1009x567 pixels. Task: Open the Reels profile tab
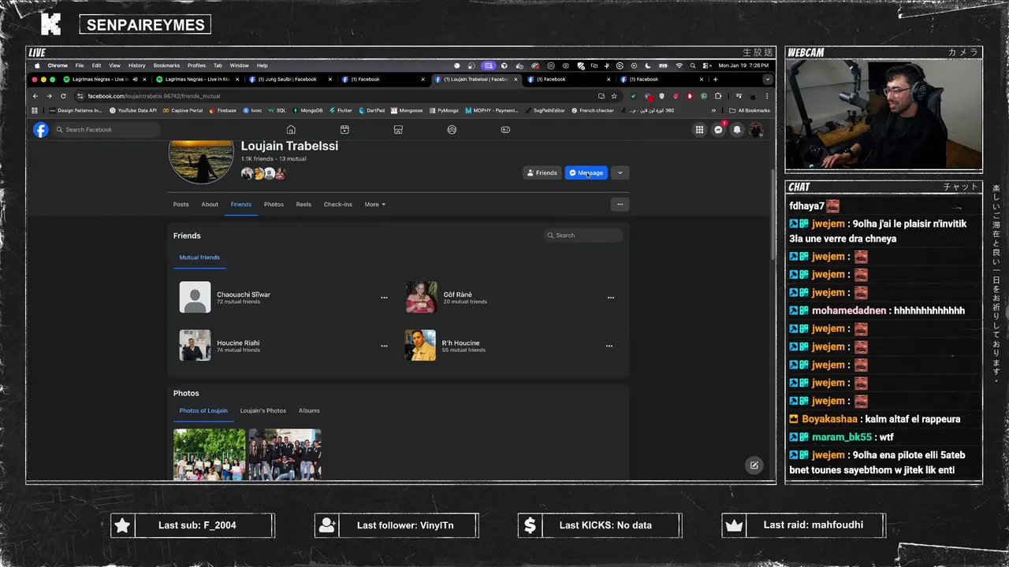tap(303, 204)
